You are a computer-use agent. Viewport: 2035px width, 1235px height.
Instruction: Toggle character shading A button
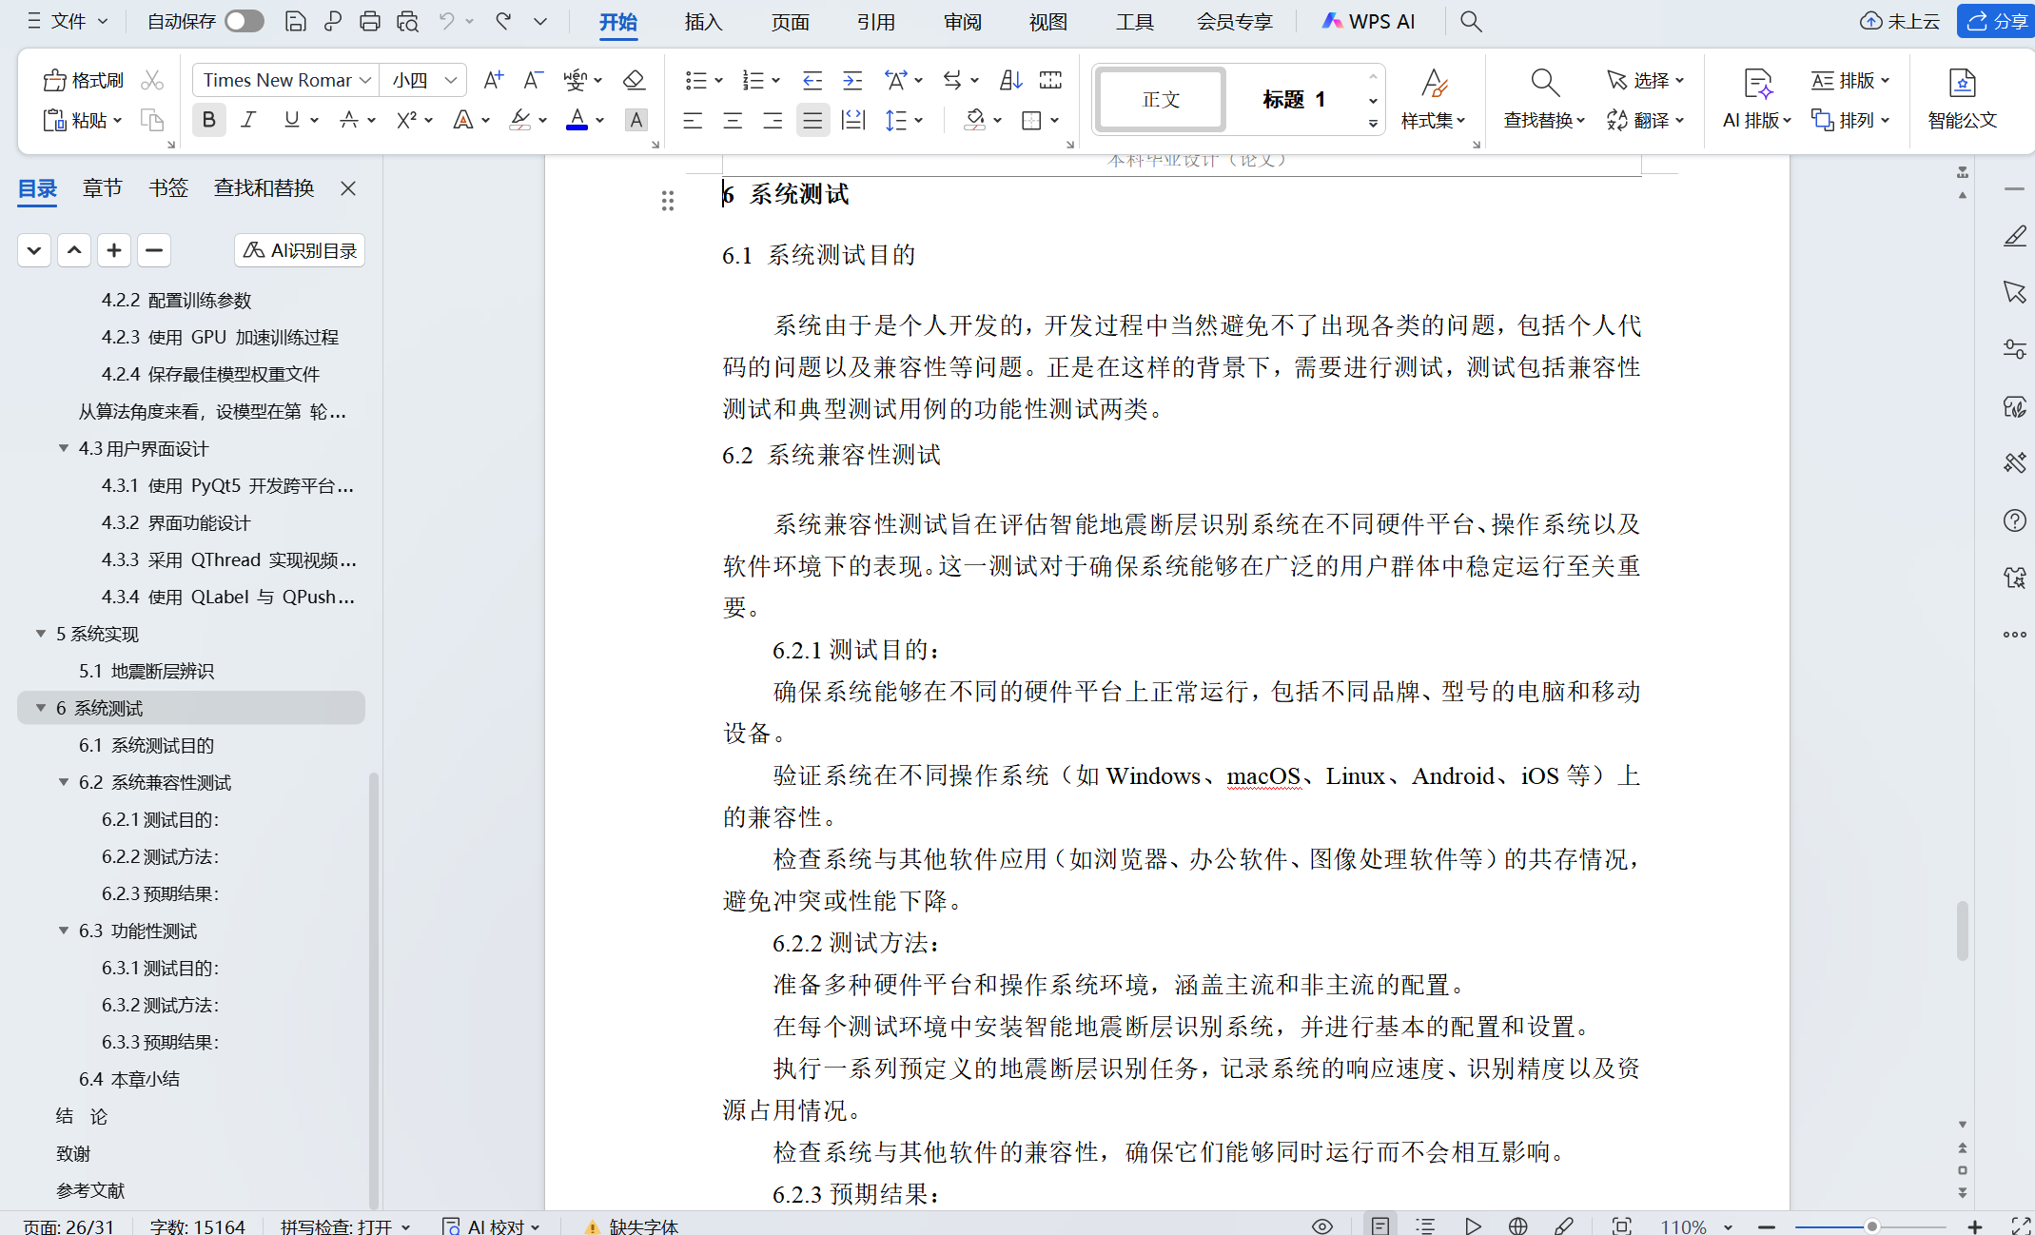click(x=636, y=120)
